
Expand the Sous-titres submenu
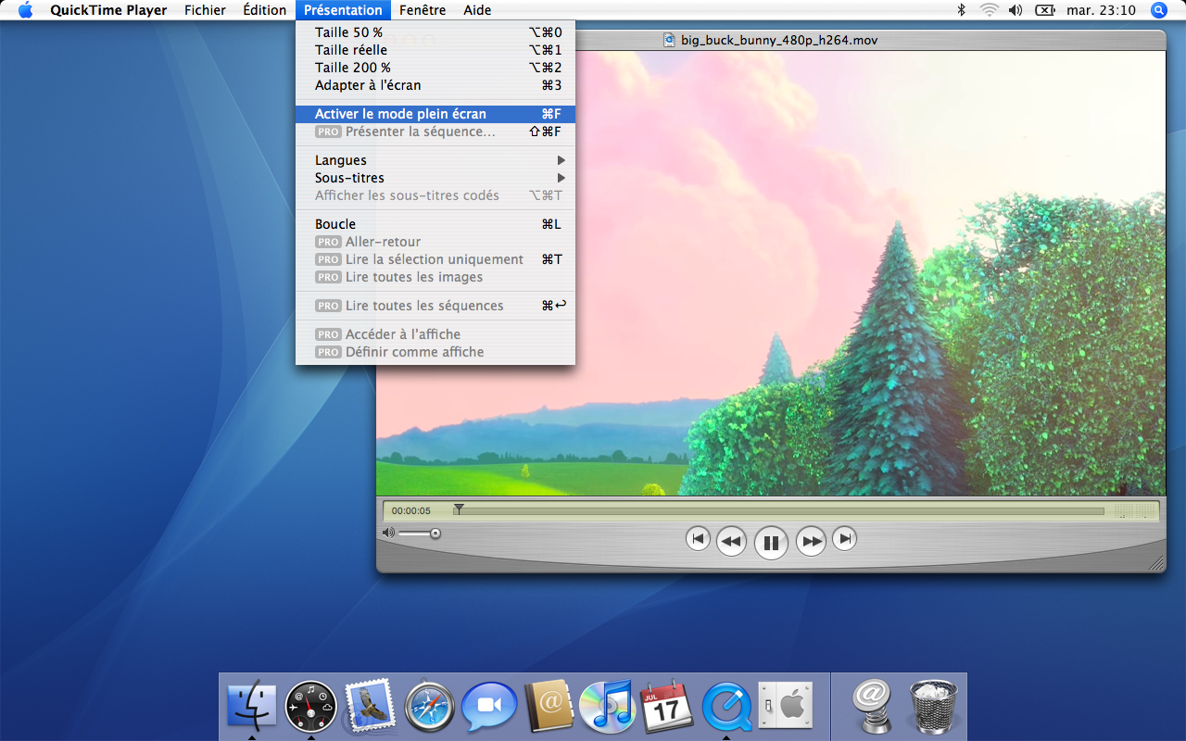[435, 178]
